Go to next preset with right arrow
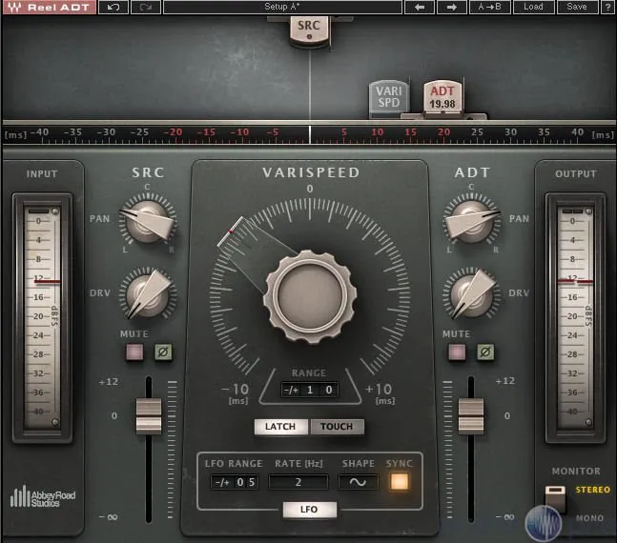Viewport: 617px width, 543px height. click(452, 7)
